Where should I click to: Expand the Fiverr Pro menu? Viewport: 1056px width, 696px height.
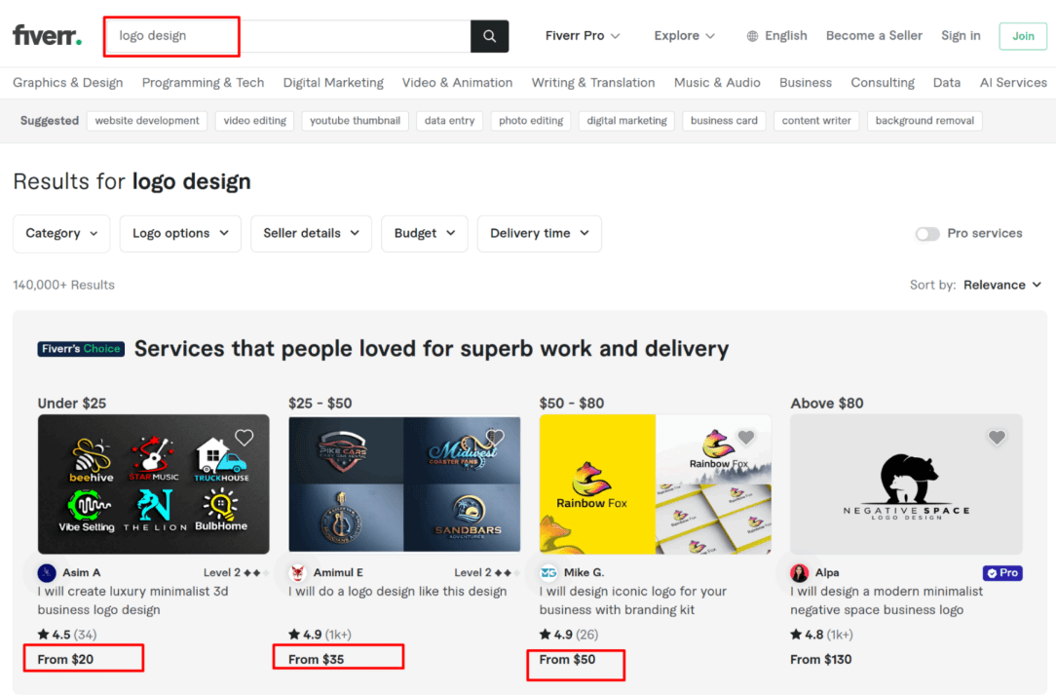(583, 36)
